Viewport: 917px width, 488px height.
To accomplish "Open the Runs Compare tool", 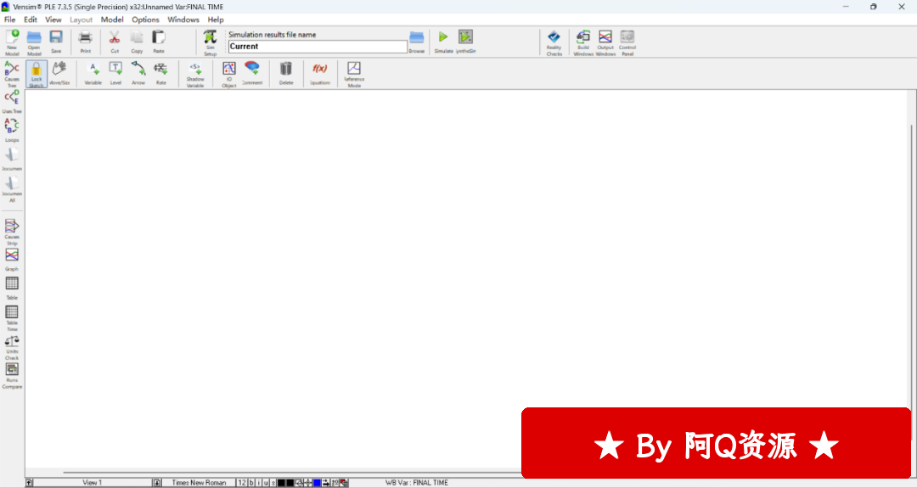I will click(12, 376).
